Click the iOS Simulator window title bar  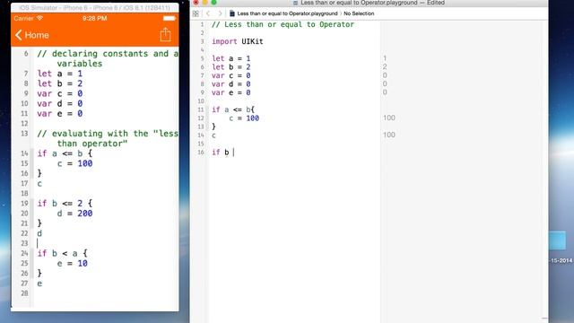[x=95, y=8]
